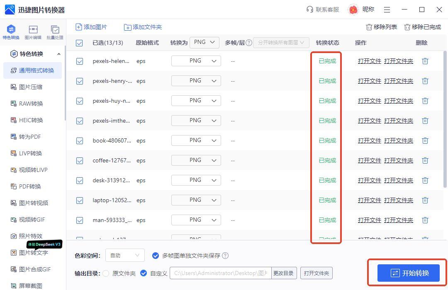
Task: Click help icon next to 多帧/层
Action: (249, 43)
